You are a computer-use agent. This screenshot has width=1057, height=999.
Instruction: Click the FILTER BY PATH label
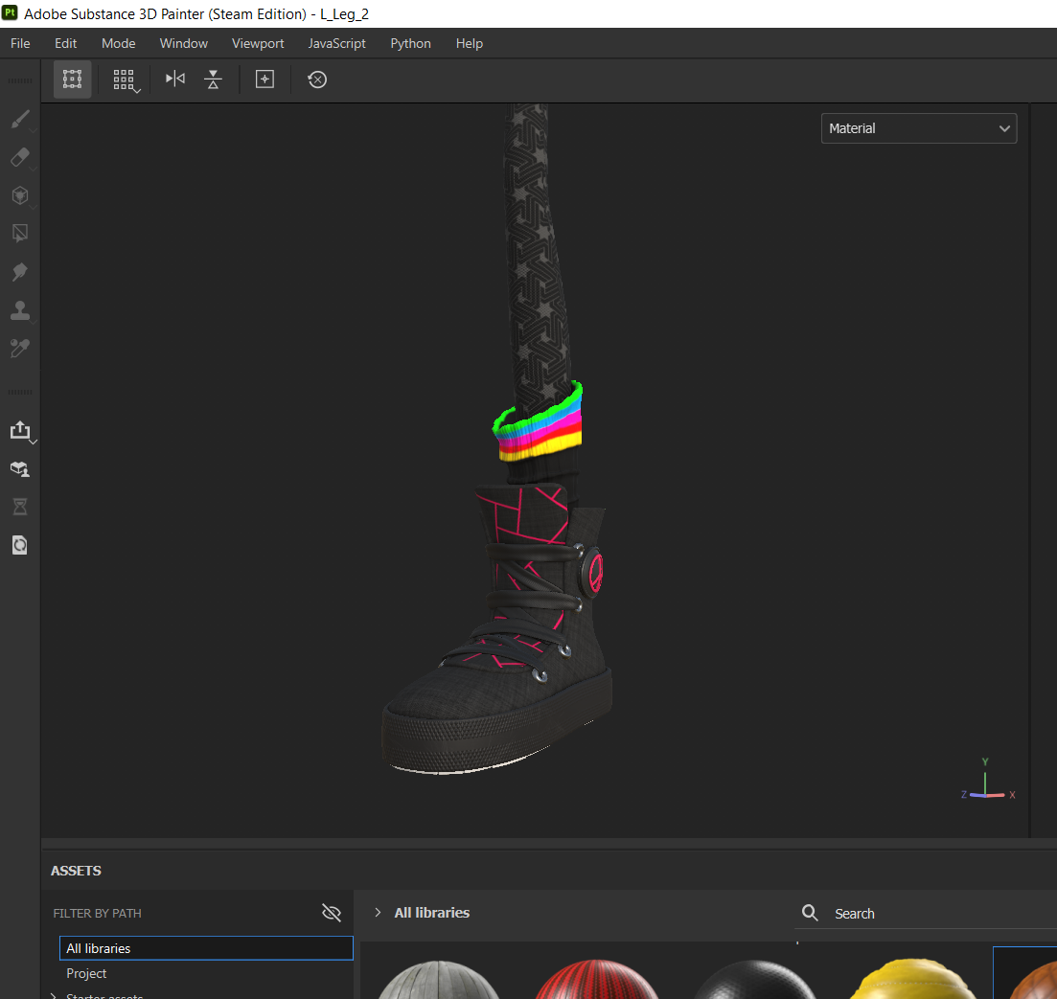(x=97, y=914)
